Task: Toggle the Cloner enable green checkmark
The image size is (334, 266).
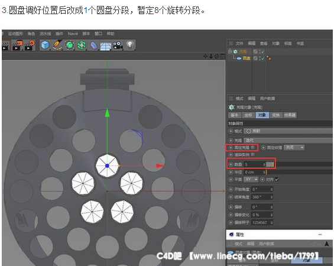Action: [263, 51]
